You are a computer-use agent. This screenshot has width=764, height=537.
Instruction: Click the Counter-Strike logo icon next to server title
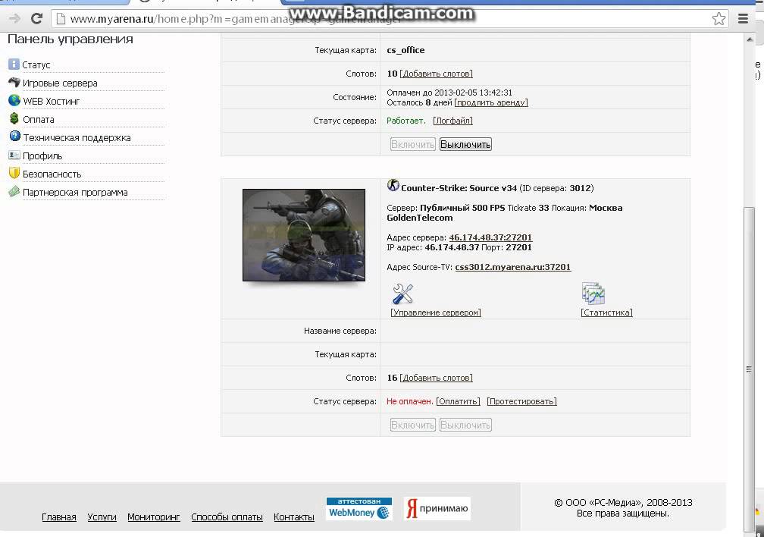pos(393,186)
